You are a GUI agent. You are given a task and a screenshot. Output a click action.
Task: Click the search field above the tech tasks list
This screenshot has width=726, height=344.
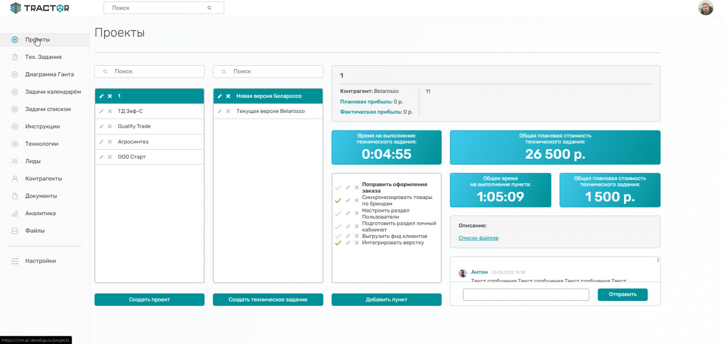coord(268,72)
